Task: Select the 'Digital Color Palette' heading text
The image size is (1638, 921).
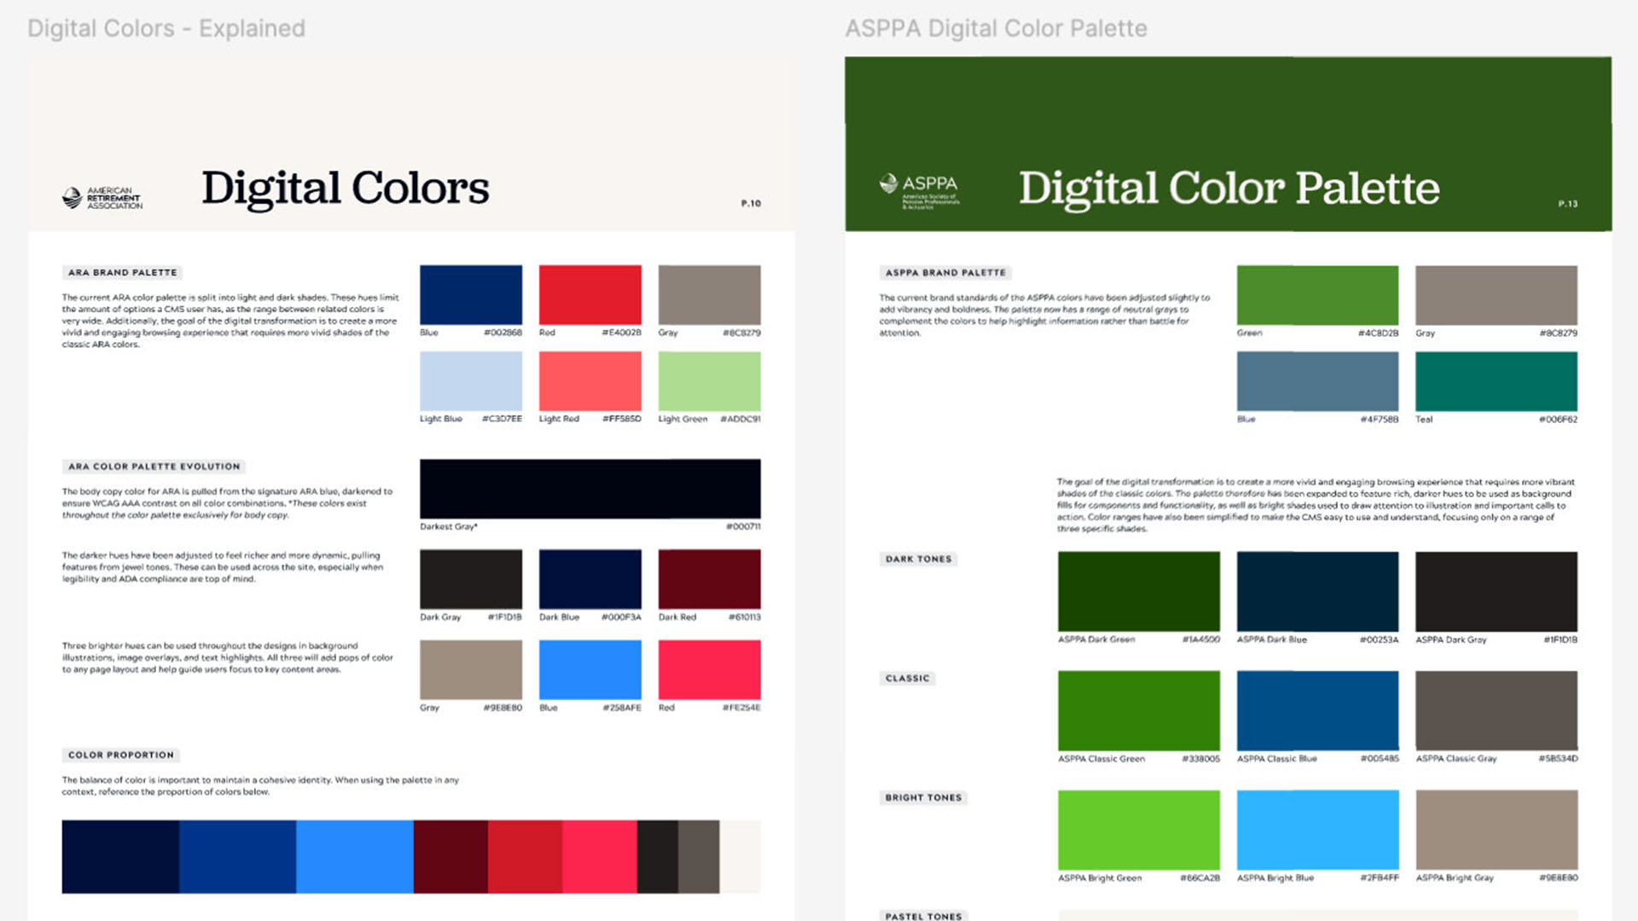Action: click(1228, 188)
